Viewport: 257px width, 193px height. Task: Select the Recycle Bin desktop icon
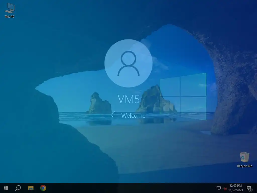pos(244,159)
